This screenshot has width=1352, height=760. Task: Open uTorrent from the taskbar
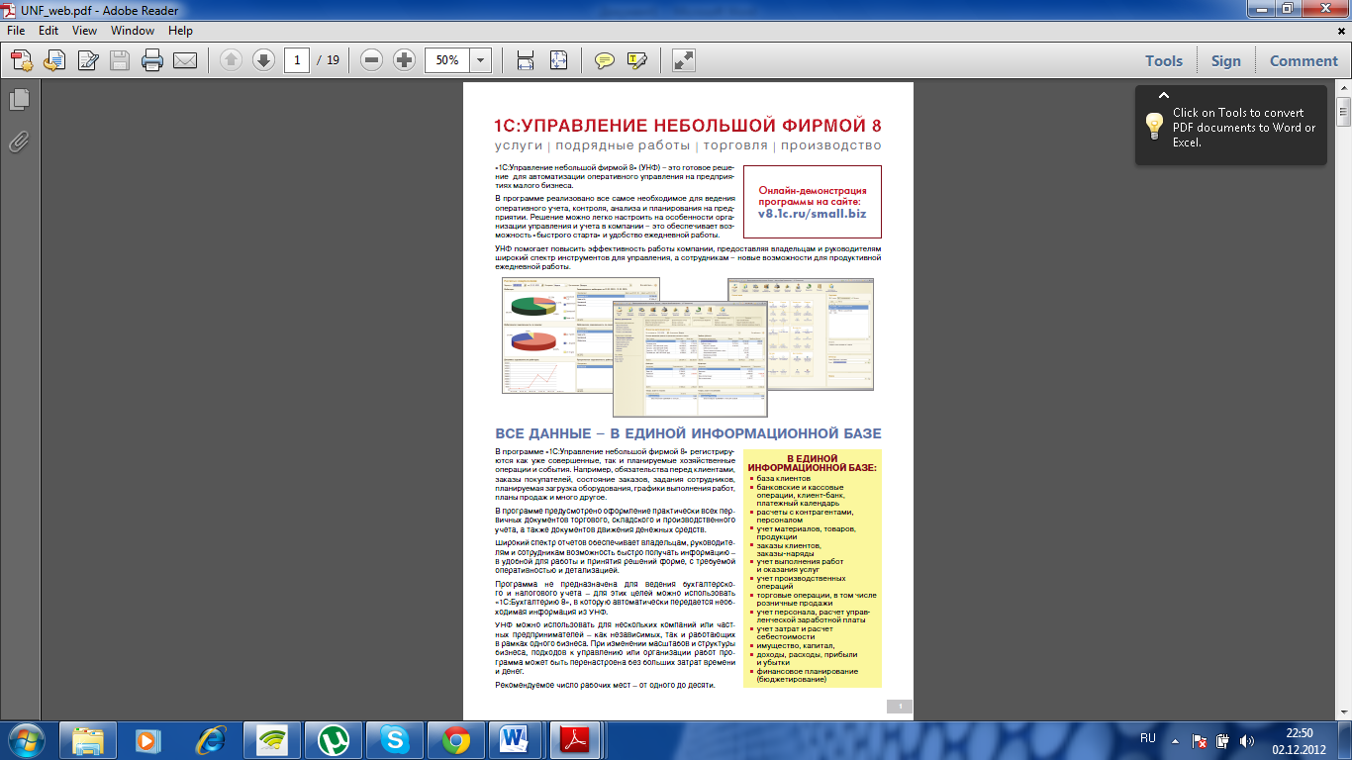pyautogui.click(x=335, y=739)
